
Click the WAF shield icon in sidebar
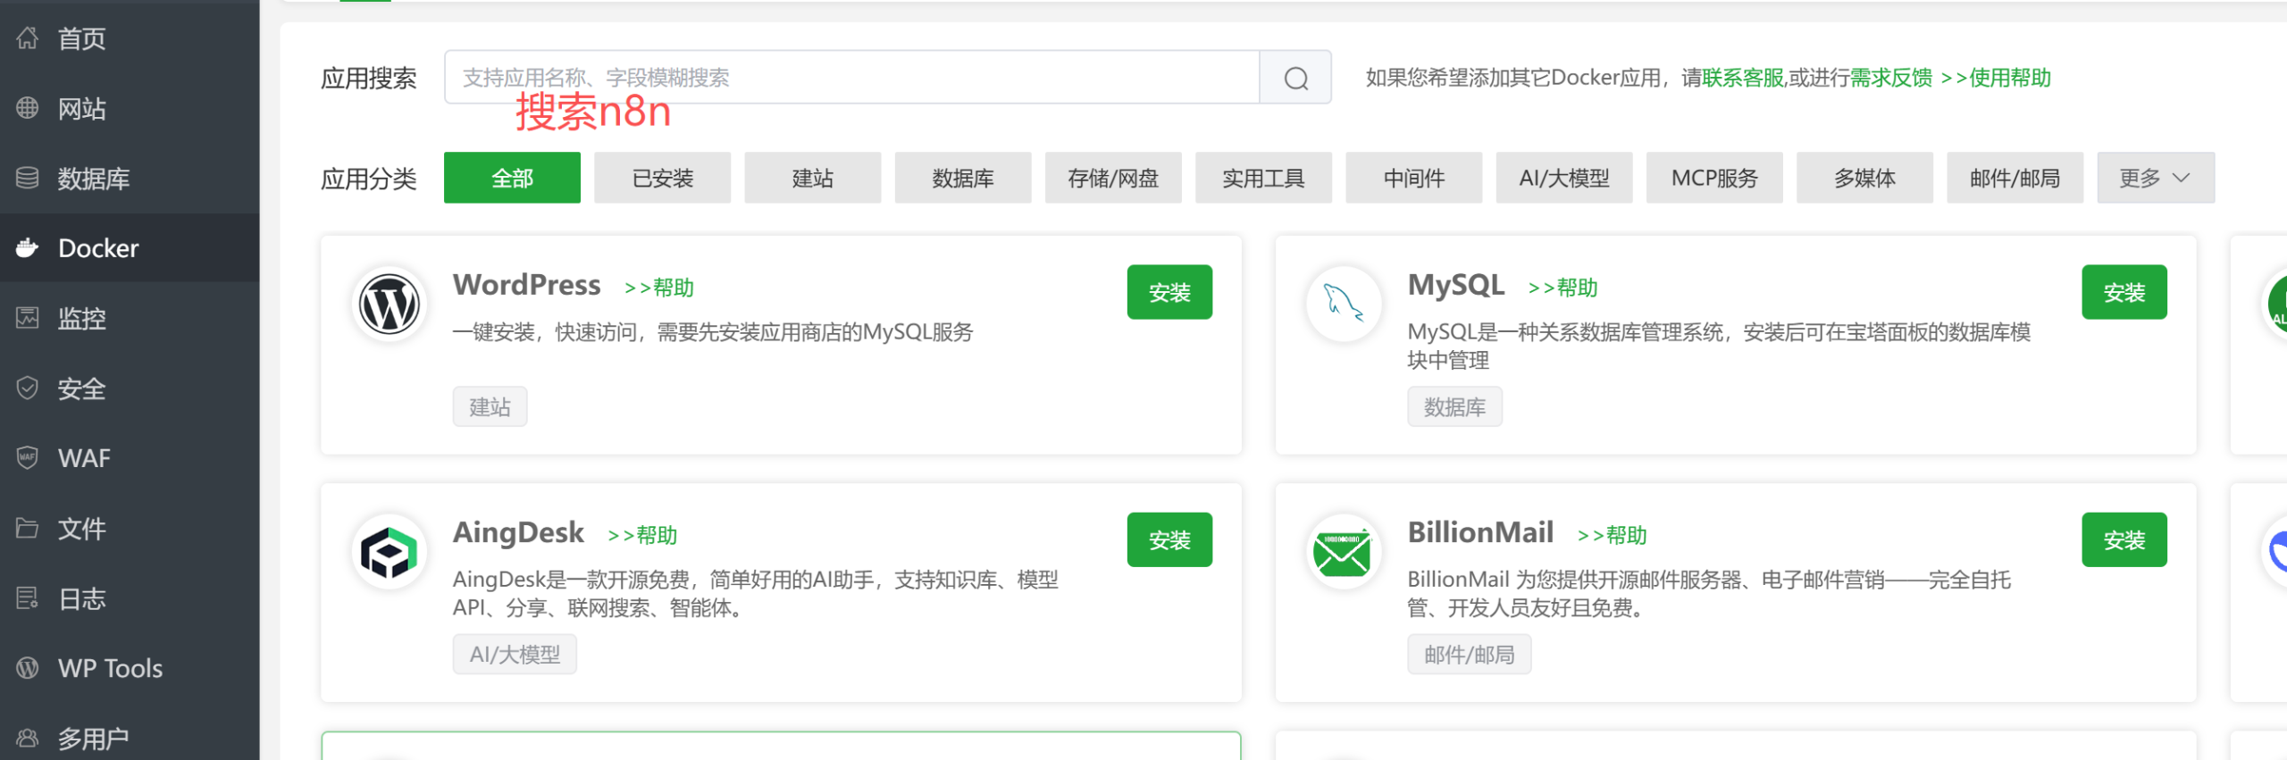pos(28,457)
